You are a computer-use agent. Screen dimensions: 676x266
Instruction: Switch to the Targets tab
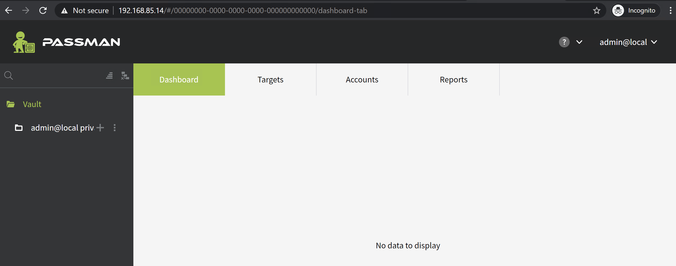pos(270,79)
